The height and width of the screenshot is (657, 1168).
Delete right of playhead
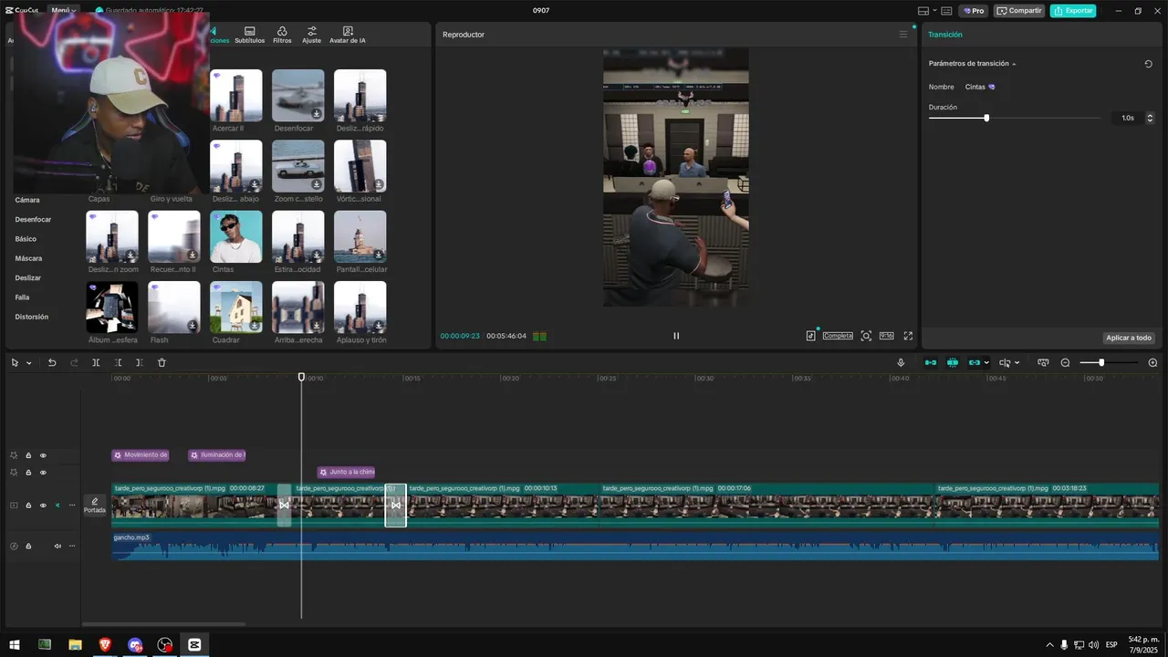tap(140, 363)
